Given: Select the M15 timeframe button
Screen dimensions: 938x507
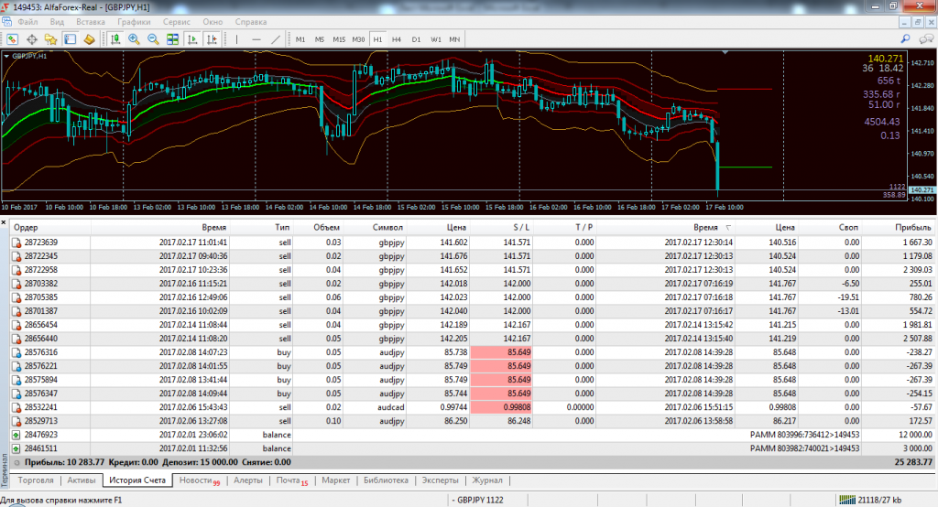Looking at the screenshot, I should (339, 39).
